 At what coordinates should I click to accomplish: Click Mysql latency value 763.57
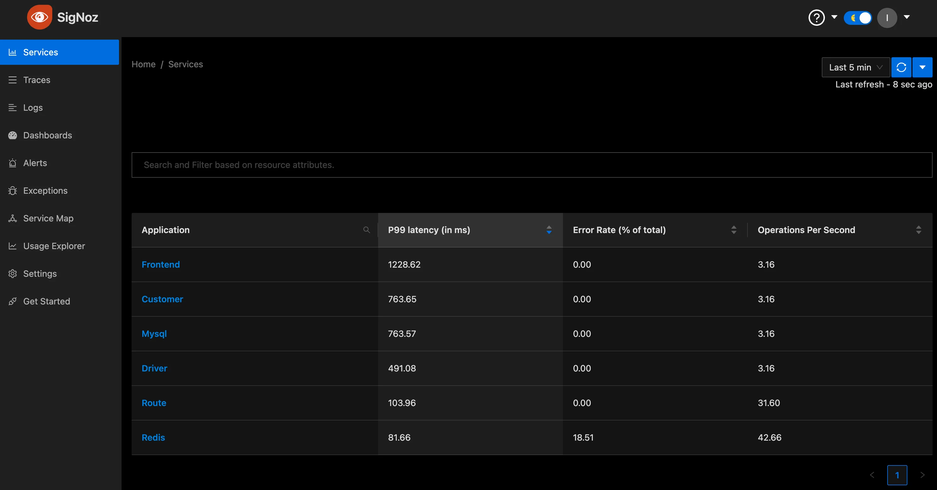click(x=402, y=334)
